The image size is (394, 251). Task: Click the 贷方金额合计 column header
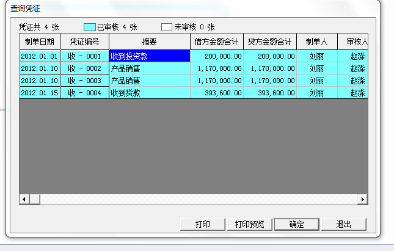pos(270,42)
